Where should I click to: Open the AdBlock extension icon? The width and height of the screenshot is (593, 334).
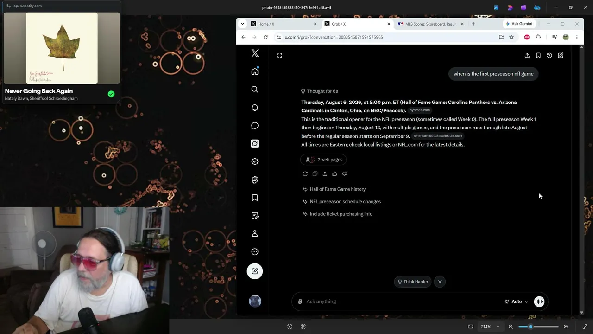(527, 37)
